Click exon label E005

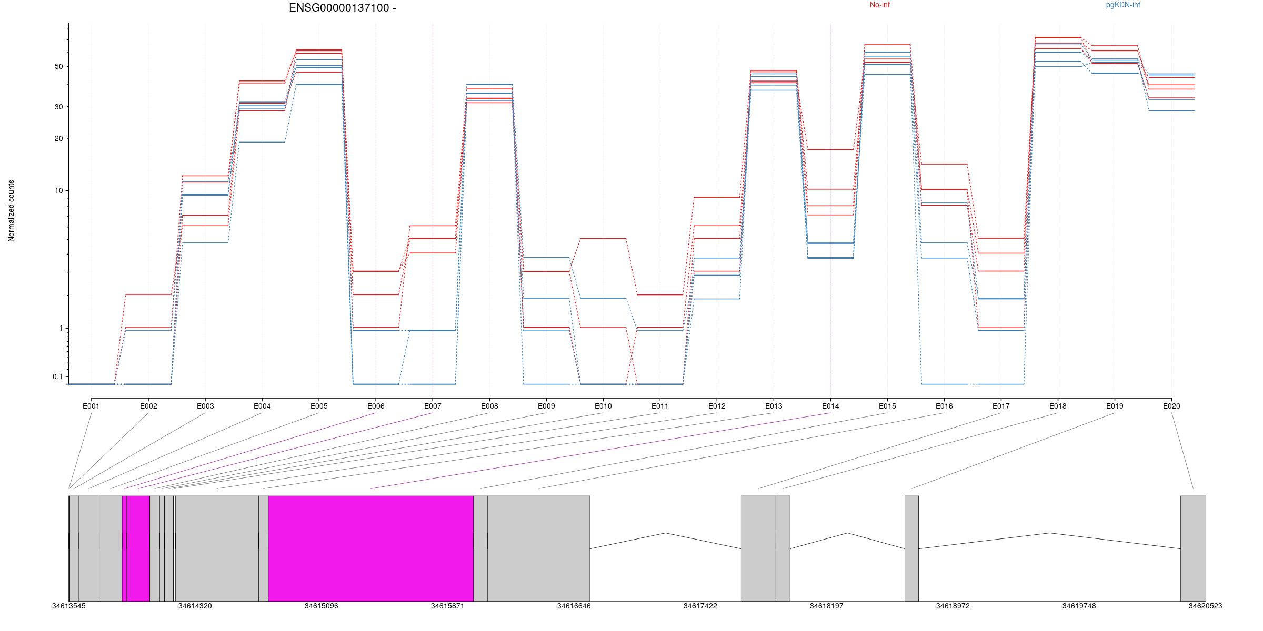(x=319, y=406)
